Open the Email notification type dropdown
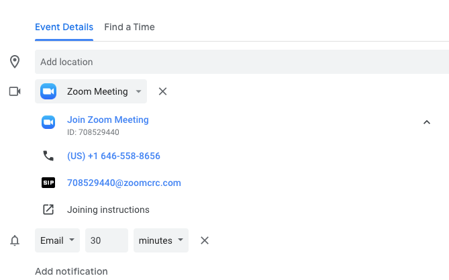 [57, 240]
